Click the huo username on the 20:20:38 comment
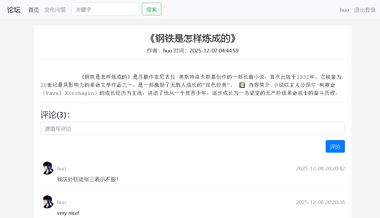This screenshot has height=218, width=380. coord(62,202)
